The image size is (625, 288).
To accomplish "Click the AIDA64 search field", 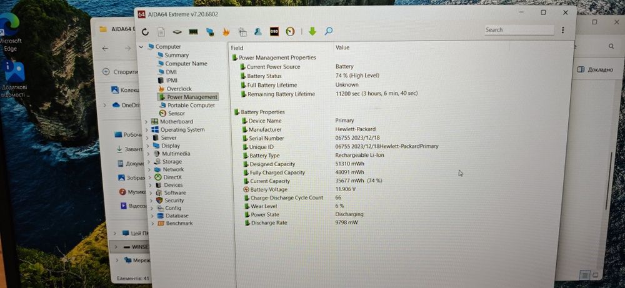I will click(x=519, y=30).
